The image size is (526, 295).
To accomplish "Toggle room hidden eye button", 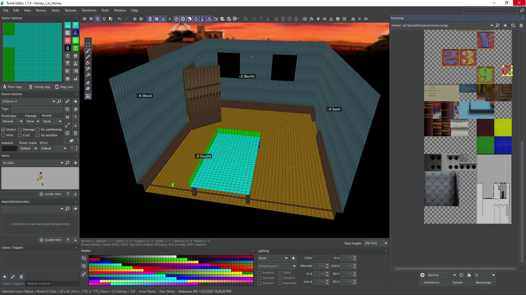I will point(72,141).
